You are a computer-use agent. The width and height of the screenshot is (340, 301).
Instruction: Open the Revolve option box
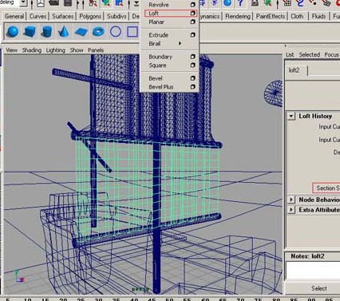pos(193,5)
